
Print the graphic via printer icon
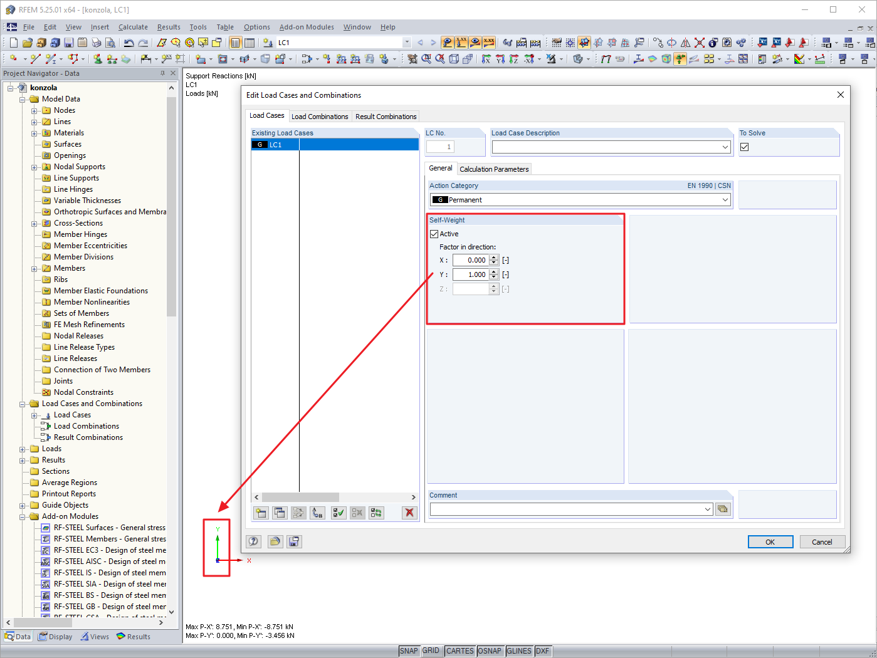click(x=96, y=43)
